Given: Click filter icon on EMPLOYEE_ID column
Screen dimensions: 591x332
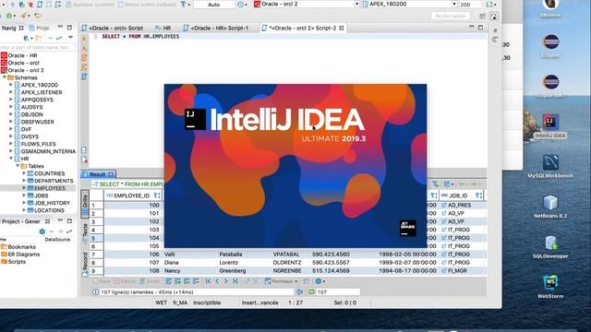Looking at the screenshot, I should (156, 196).
